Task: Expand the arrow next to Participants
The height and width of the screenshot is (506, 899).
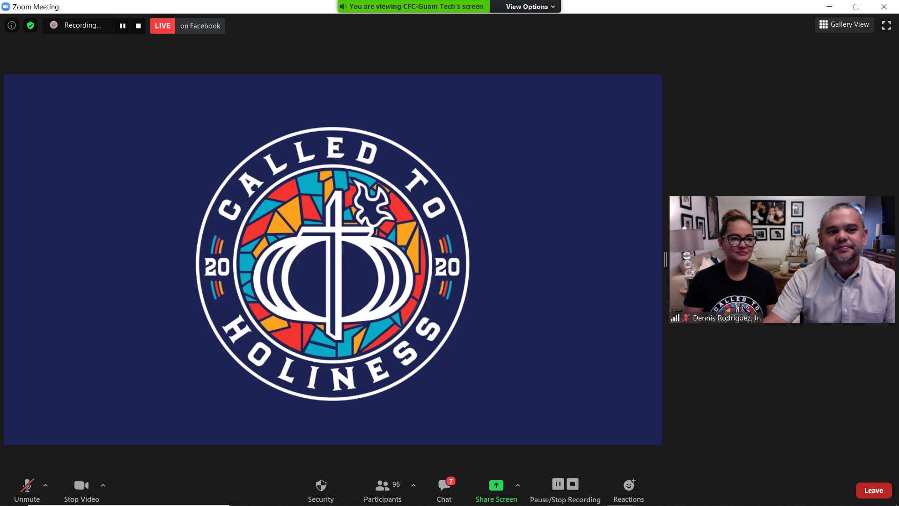Action: pos(413,485)
